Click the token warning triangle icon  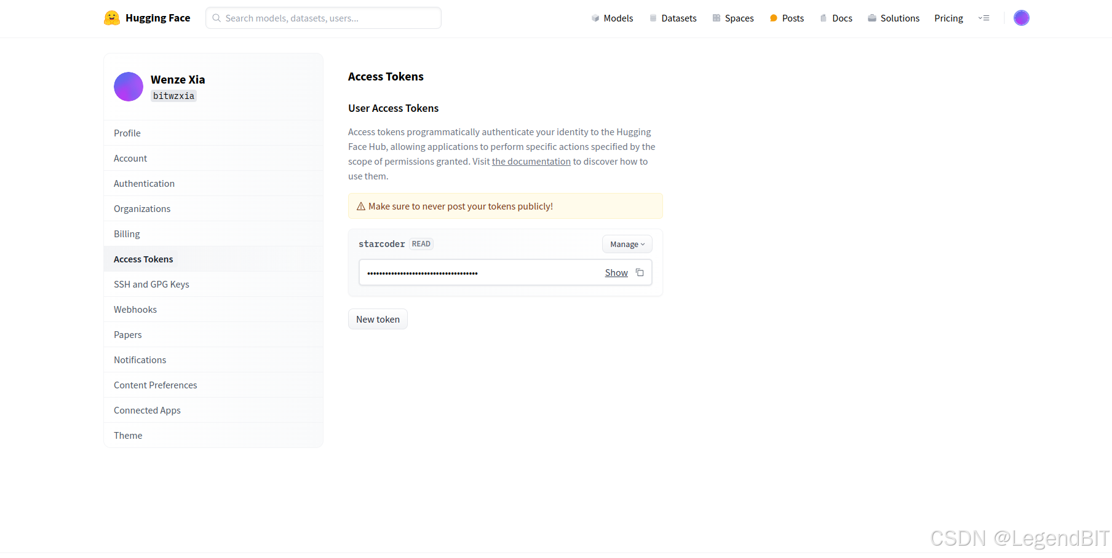[361, 206]
